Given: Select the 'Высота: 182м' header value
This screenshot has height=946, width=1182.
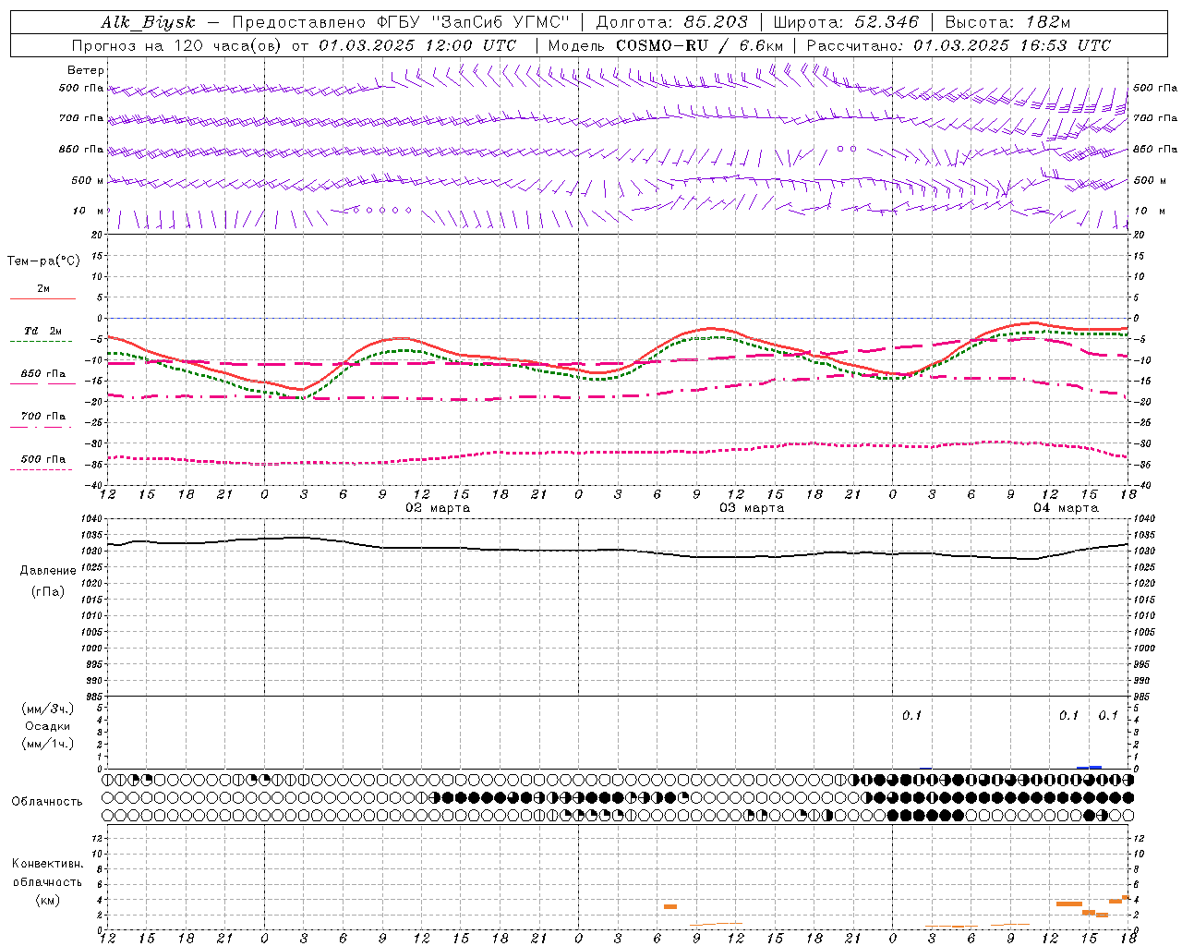Looking at the screenshot, I should tap(1007, 23).
